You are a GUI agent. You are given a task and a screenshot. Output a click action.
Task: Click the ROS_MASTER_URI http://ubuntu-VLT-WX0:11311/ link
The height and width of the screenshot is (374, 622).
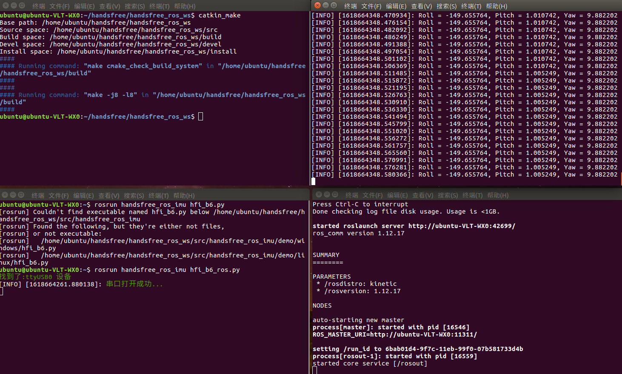click(x=423, y=334)
